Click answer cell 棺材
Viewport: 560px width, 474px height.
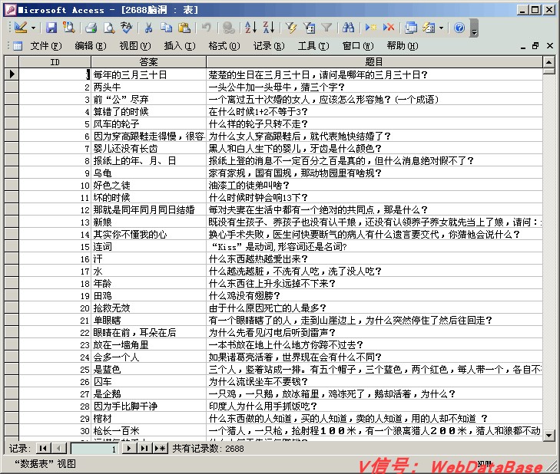click(148, 418)
